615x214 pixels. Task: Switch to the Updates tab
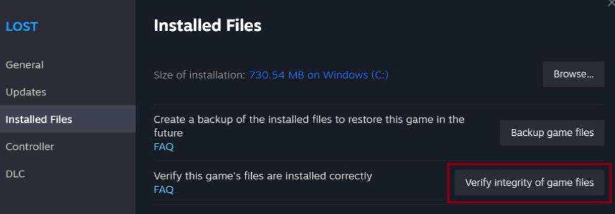click(x=26, y=92)
